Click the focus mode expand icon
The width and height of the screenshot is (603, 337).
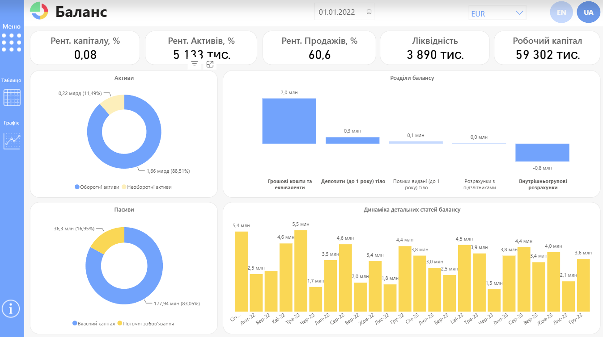(x=210, y=64)
